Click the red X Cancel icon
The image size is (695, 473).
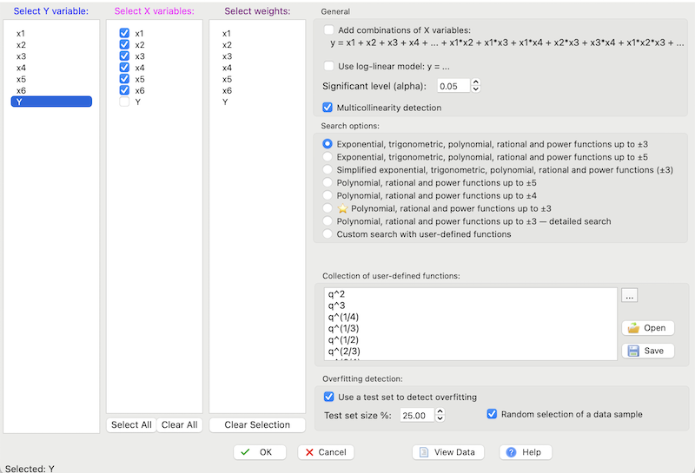(309, 452)
